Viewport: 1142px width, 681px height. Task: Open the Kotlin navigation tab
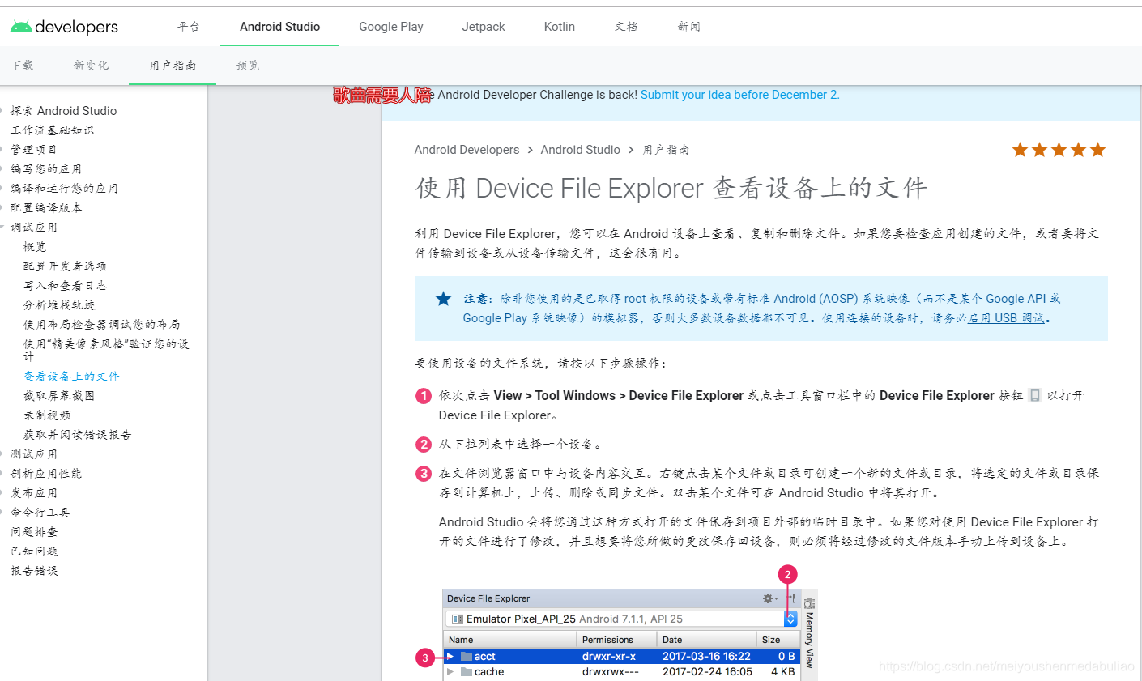[560, 27]
